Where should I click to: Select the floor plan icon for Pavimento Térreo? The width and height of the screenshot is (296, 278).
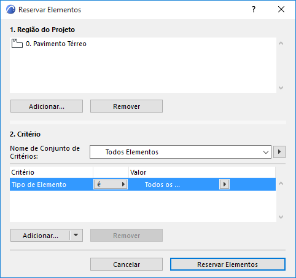17,44
